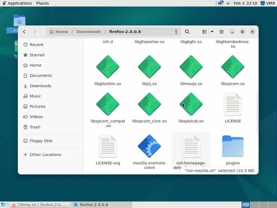Click the VM8 indicator in top panel
This screenshot has width=277, height=208.
(268, 3)
